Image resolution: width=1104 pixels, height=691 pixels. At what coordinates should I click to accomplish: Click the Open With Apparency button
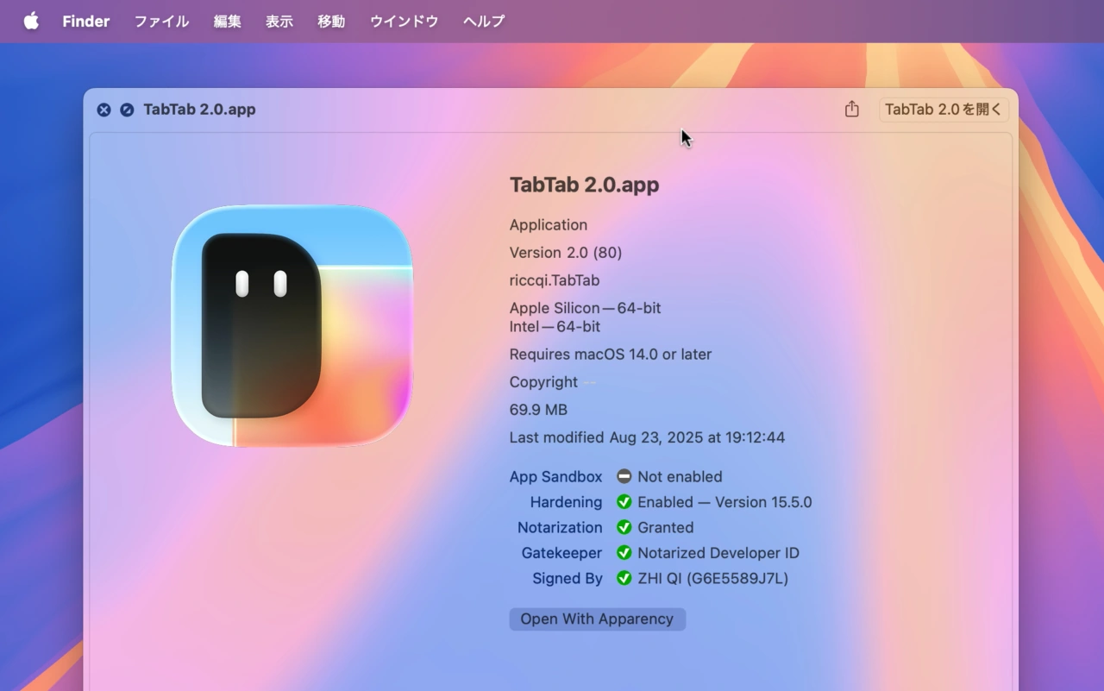tap(597, 619)
